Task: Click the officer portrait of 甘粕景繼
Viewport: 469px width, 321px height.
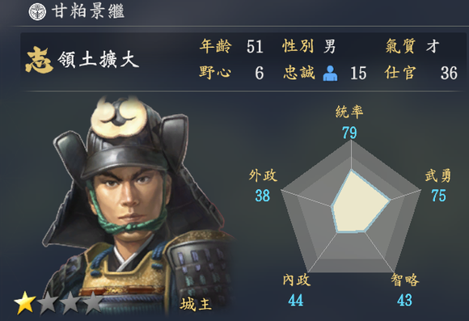Action: [x=137, y=205]
